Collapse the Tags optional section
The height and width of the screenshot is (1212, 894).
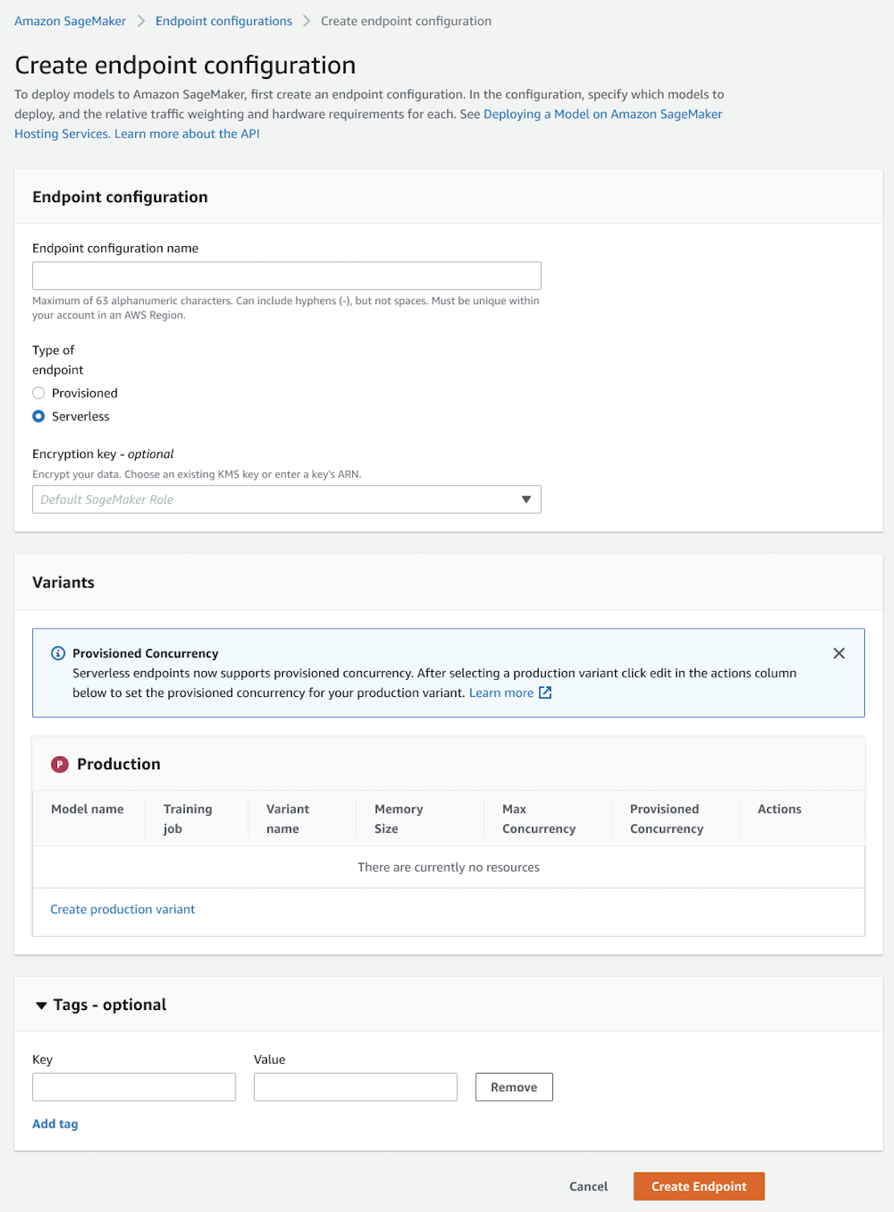click(x=41, y=1004)
